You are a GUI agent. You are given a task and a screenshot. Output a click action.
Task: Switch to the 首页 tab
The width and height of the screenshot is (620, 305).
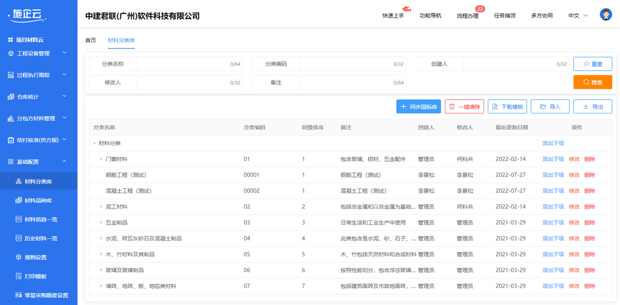click(x=90, y=40)
